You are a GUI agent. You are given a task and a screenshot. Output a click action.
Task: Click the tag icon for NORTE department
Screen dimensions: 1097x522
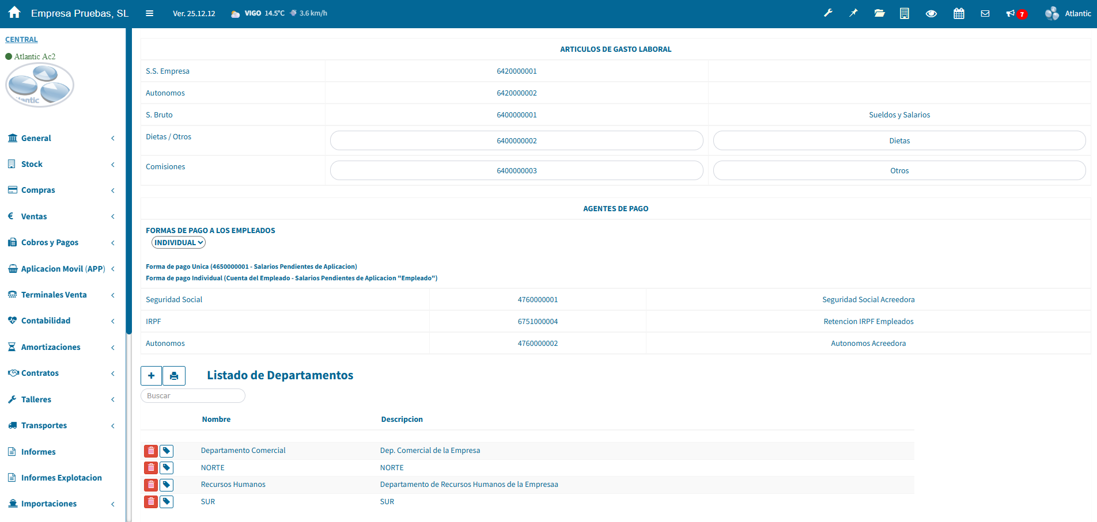pos(167,468)
